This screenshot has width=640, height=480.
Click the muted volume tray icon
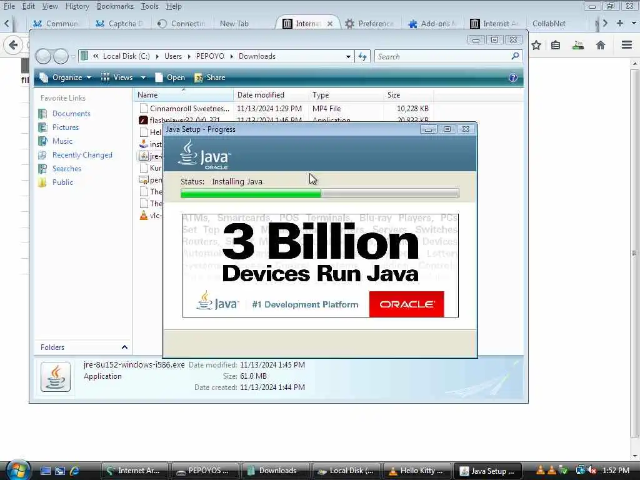[x=592, y=471]
